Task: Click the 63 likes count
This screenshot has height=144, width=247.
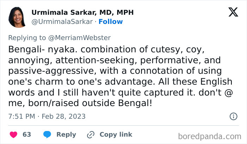Action: click(27, 135)
